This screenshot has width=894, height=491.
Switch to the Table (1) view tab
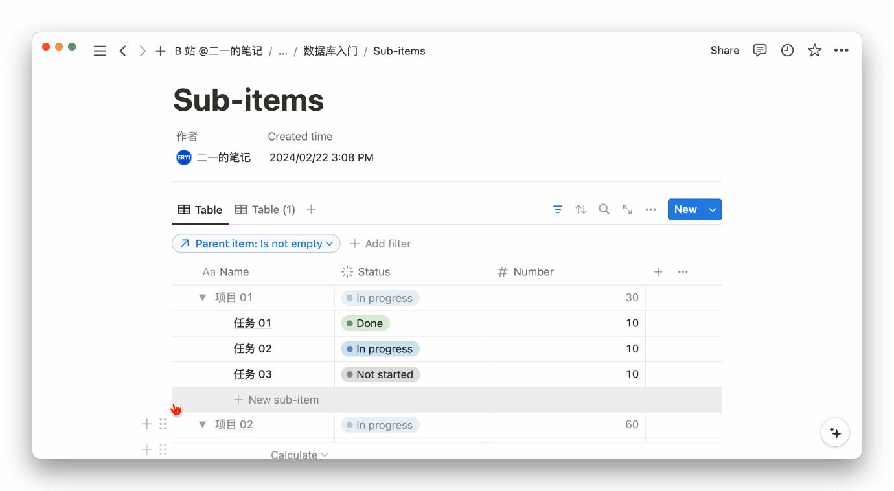point(265,209)
